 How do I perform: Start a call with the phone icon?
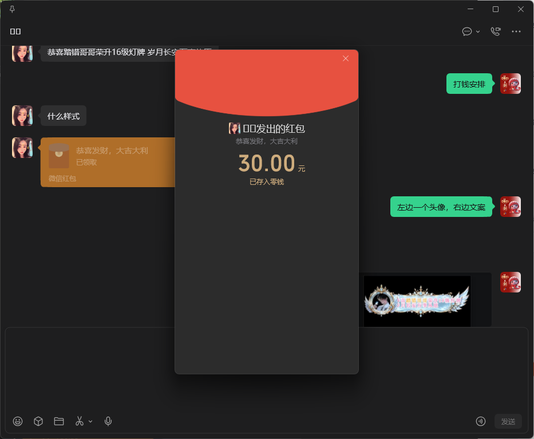pos(496,31)
